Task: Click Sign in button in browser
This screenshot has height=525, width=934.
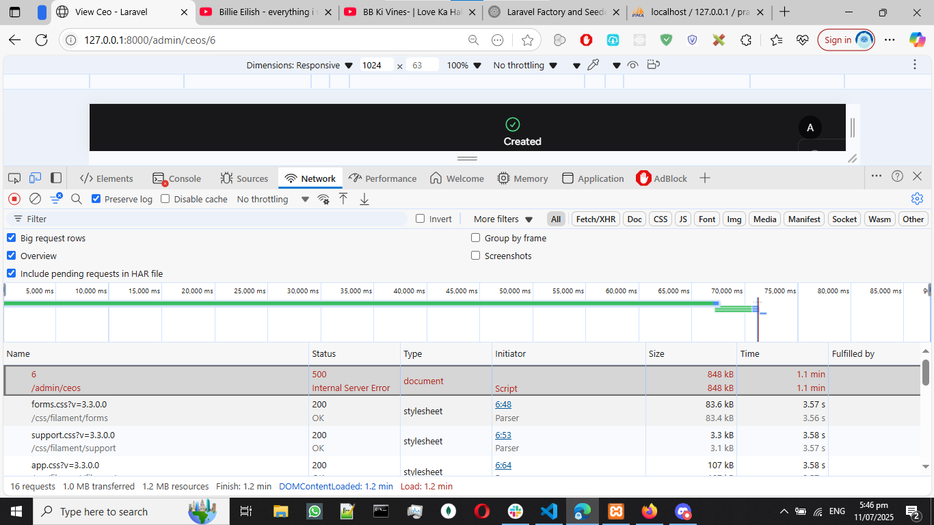Action: click(x=846, y=40)
